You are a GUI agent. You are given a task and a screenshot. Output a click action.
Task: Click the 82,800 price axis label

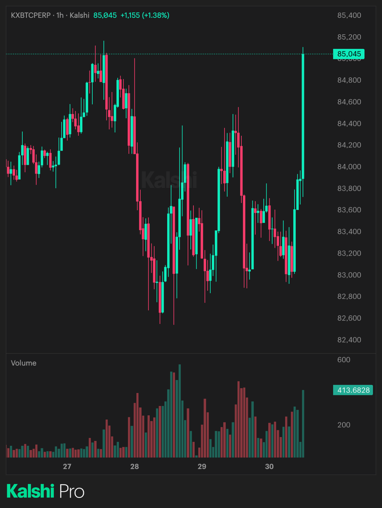(349, 296)
